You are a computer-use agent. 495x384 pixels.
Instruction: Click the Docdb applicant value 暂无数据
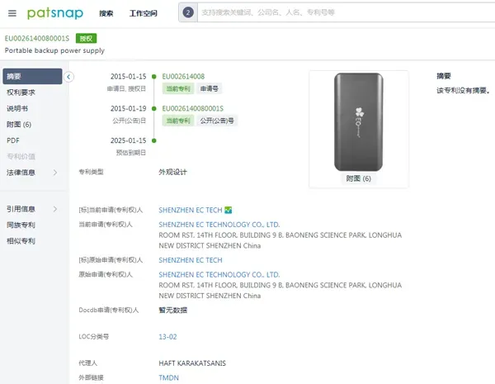pos(172,311)
